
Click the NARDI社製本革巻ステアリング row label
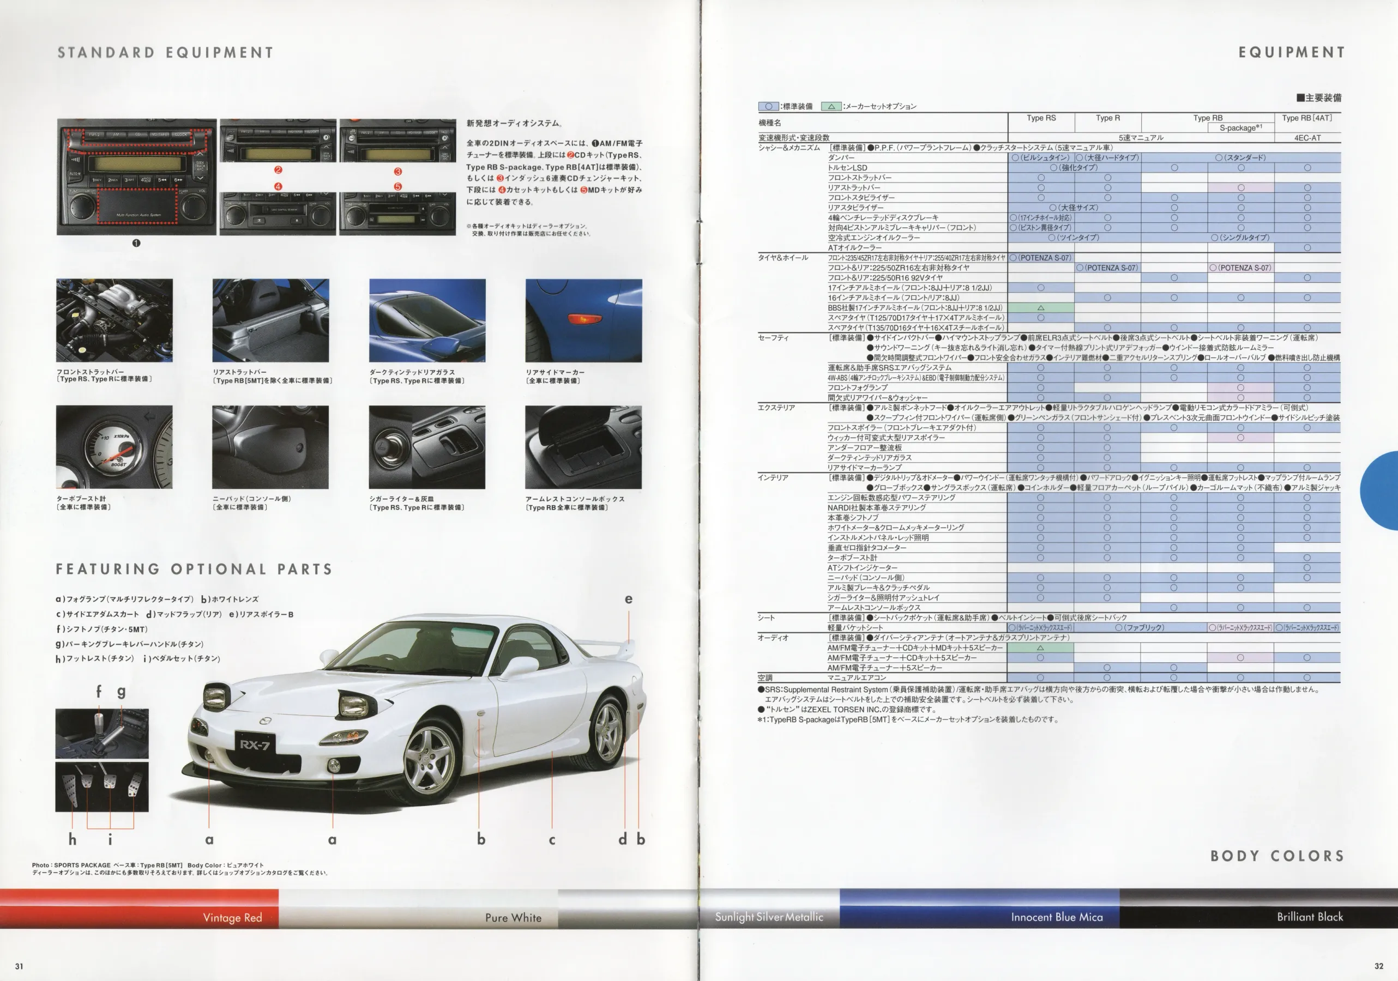pyautogui.click(x=876, y=507)
